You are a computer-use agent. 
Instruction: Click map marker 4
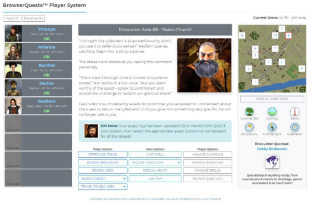249,69
